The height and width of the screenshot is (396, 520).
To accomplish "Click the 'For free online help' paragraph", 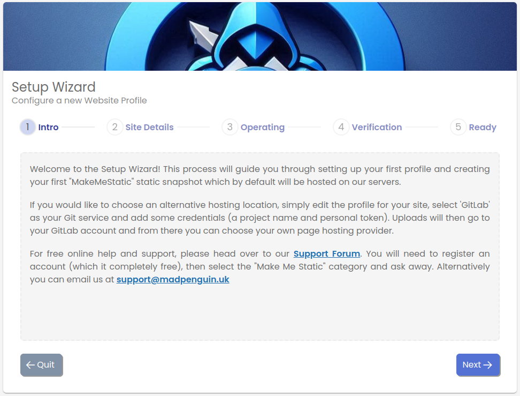I will (259, 266).
